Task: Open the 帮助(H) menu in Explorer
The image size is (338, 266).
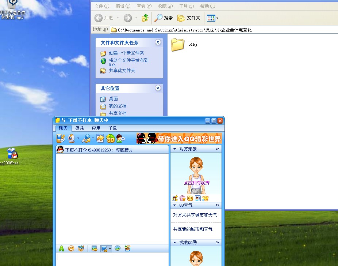Action: [x=208, y=6]
